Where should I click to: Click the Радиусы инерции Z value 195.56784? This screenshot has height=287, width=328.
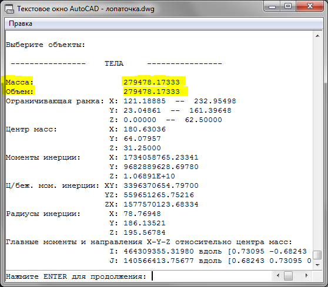tap(145, 232)
